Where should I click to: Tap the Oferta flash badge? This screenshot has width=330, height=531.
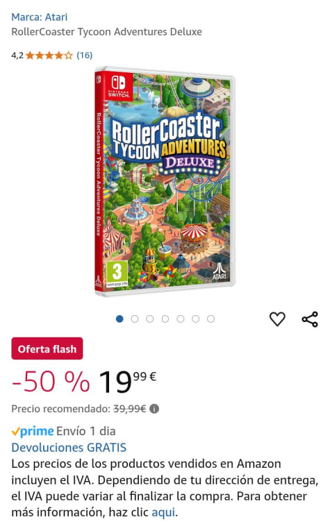pyautogui.click(x=47, y=348)
